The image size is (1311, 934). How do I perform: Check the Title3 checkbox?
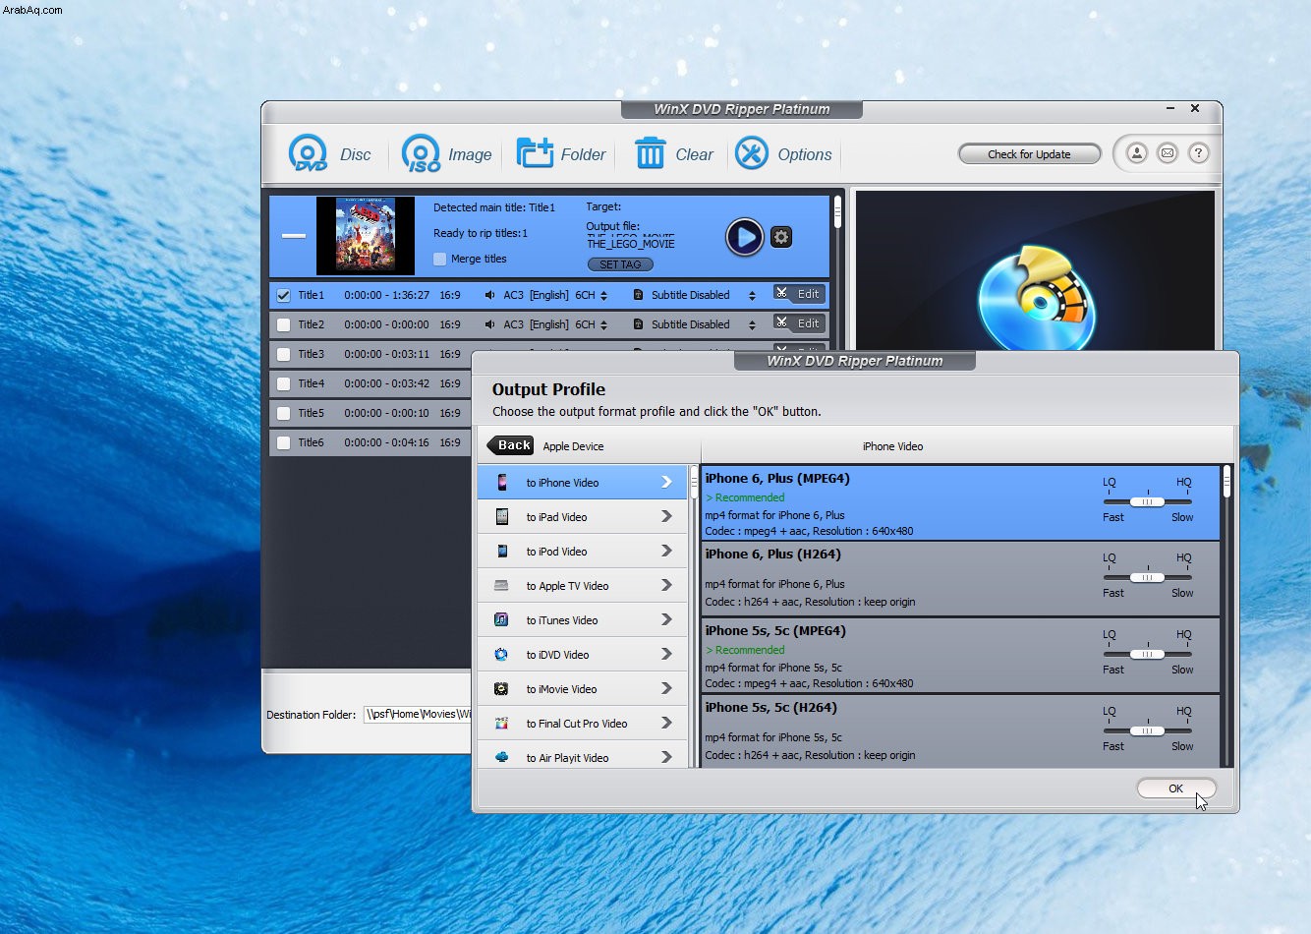[x=284, y=354]
